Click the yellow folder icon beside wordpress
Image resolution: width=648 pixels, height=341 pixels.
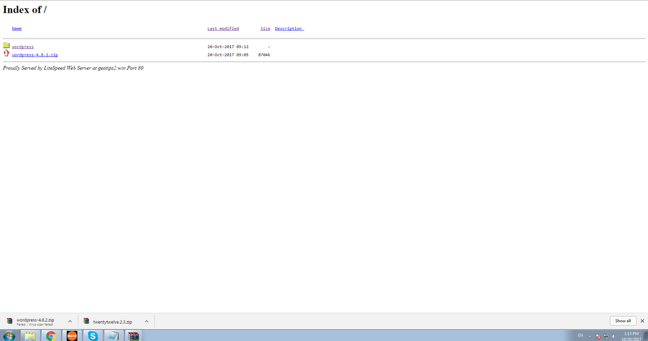pyautogui.click(x=6, y=45)
